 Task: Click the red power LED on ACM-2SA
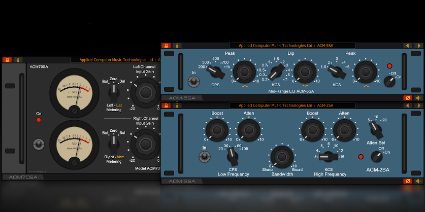(x=361, y=157)
